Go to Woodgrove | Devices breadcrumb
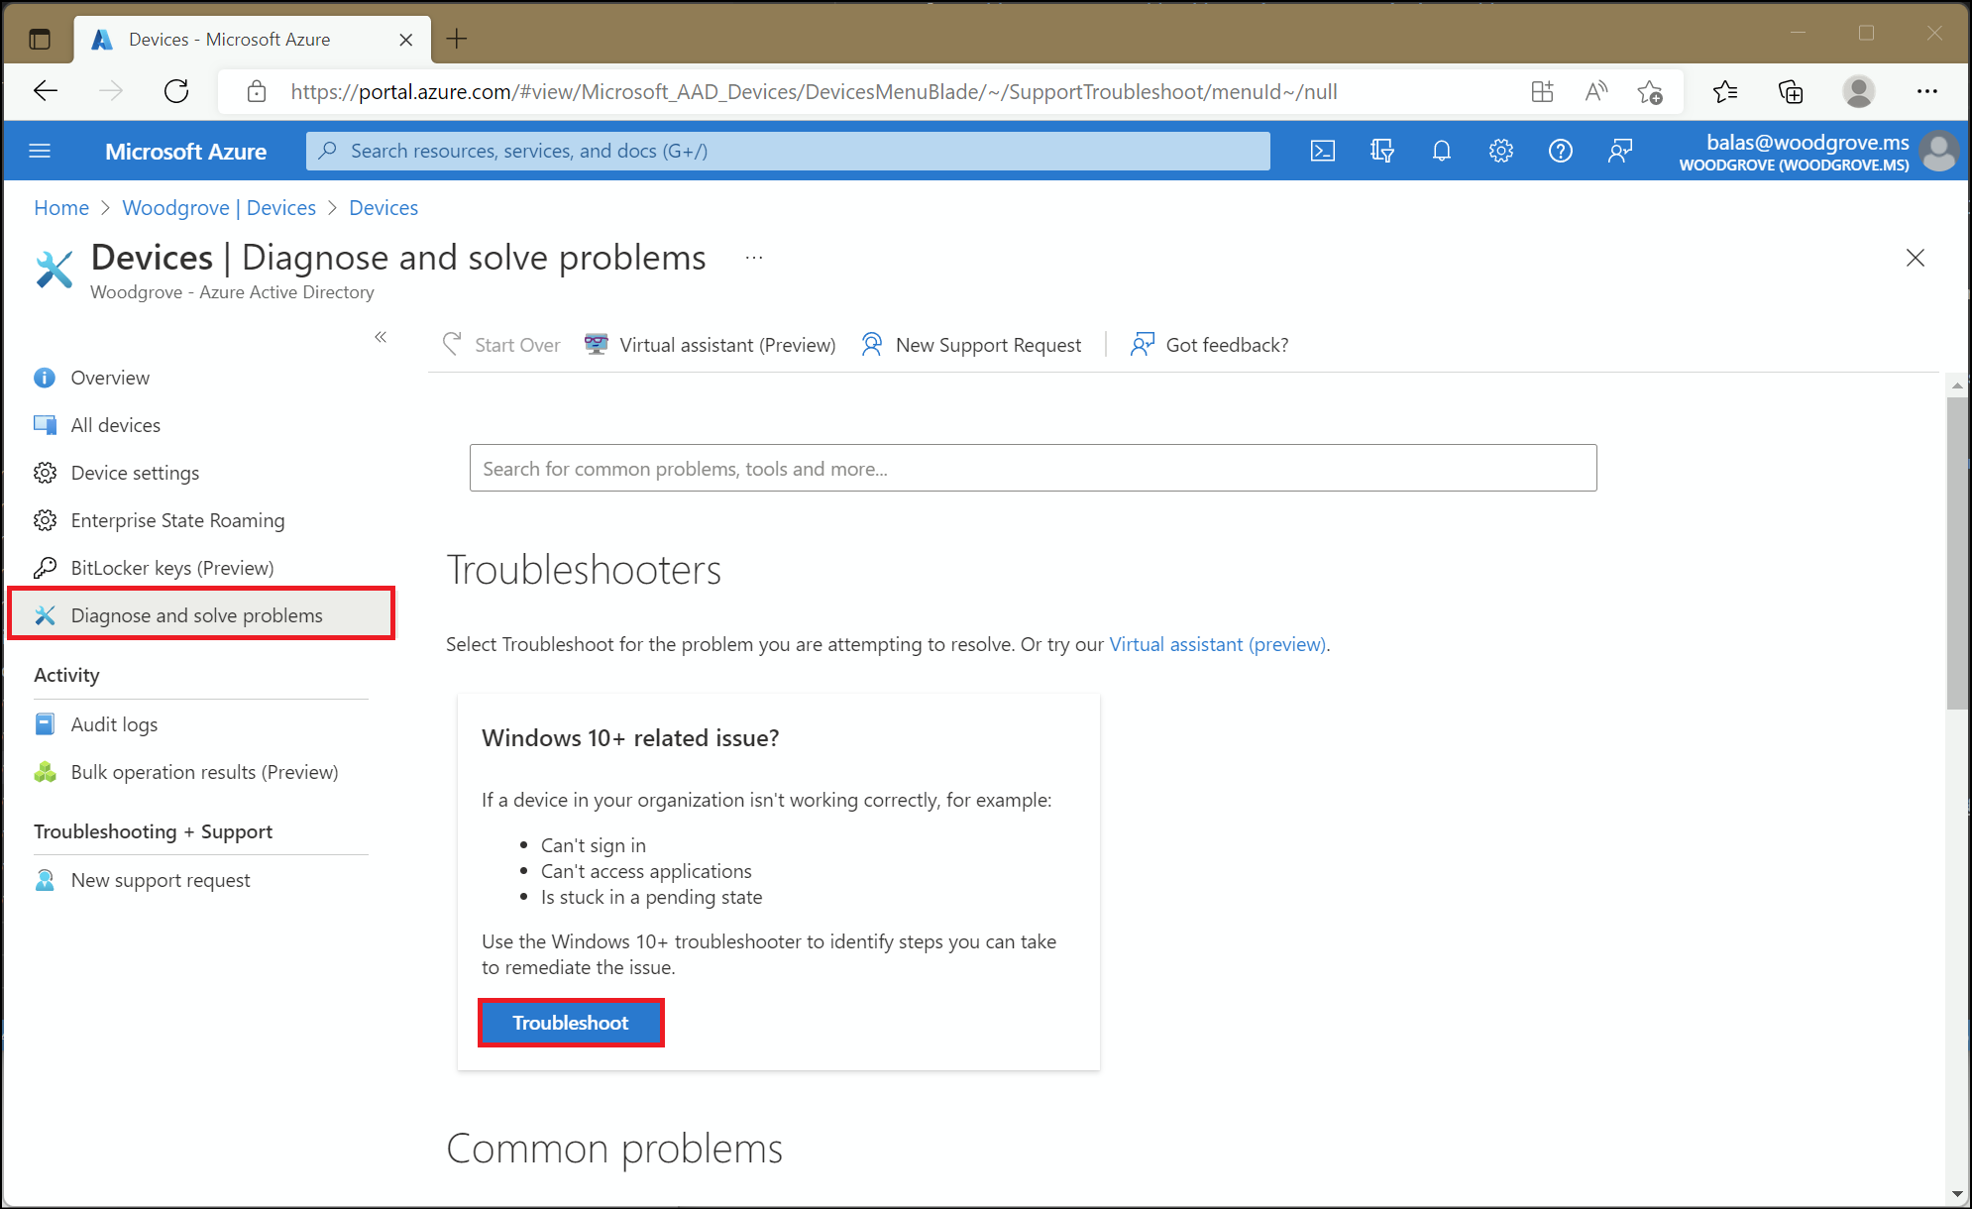 point(219,208)
